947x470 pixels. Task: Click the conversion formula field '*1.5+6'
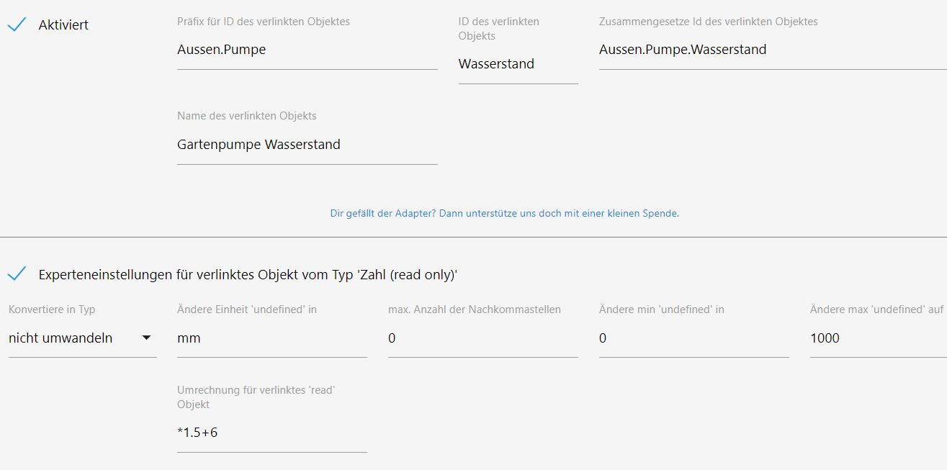pos(271,433)
